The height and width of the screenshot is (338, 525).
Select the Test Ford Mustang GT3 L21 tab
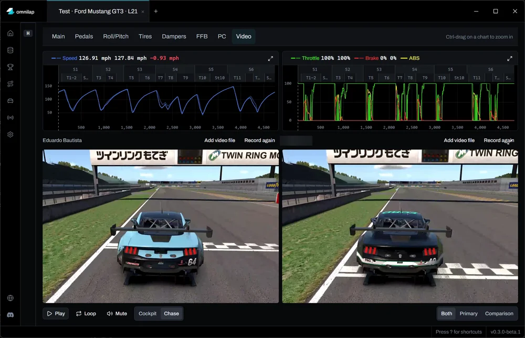[x=98, y=12]
